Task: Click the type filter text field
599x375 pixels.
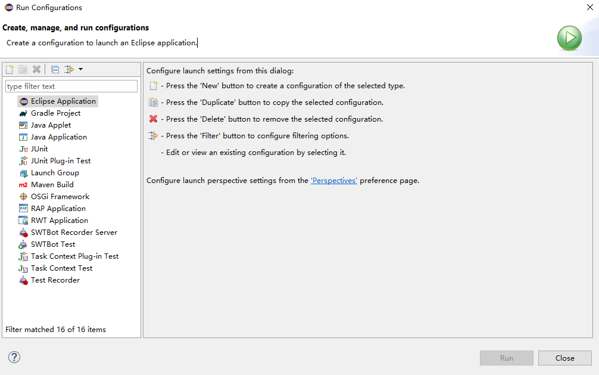Action: click(71, 86)
